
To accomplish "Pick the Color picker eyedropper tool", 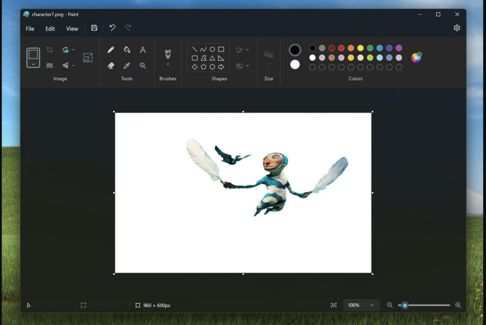I will [126, 65].
